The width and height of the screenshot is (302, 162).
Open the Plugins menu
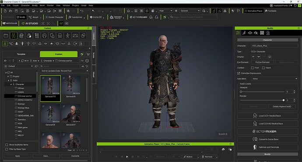(x=75, y=5)
